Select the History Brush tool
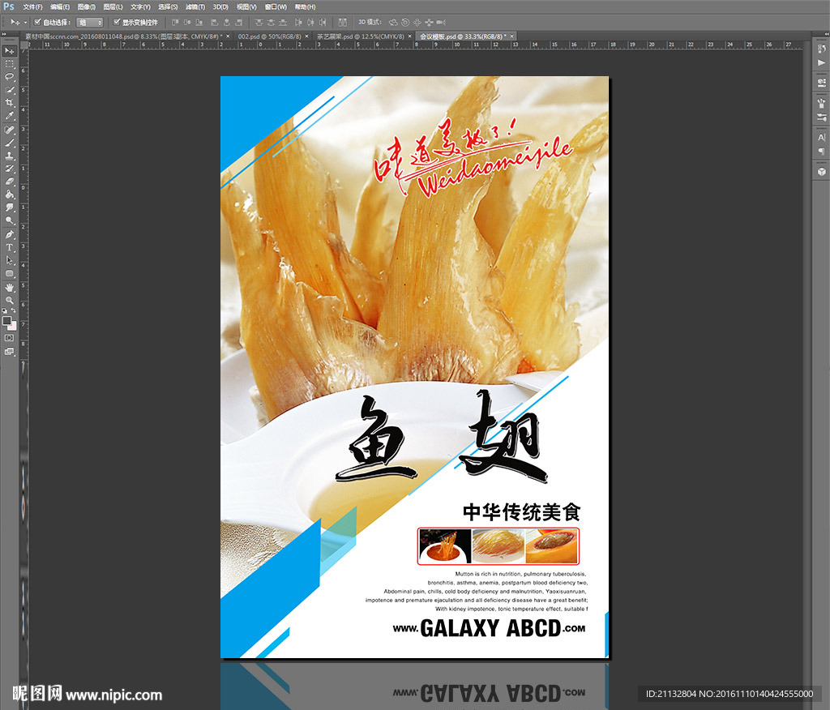Screen dimensions: 830x710 (x=10, y=169)
